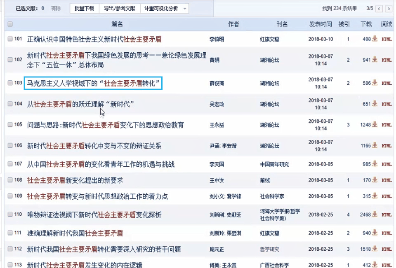Image resolution: width=396 pixels, height=268 pixels.
Task: Click 清除 to clear selected articles
Action: (x=56, y=9)
